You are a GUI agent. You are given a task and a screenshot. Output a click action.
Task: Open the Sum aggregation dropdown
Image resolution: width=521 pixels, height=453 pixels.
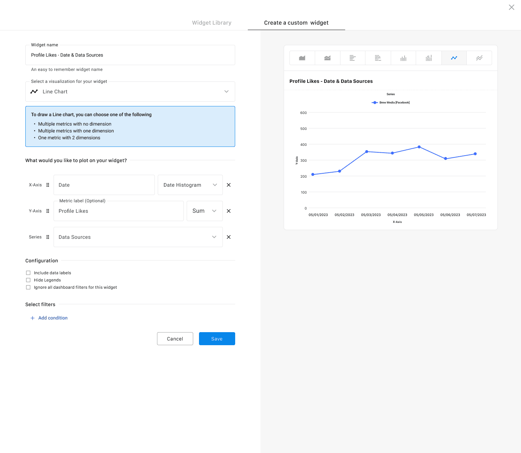[x=204, y=211]
